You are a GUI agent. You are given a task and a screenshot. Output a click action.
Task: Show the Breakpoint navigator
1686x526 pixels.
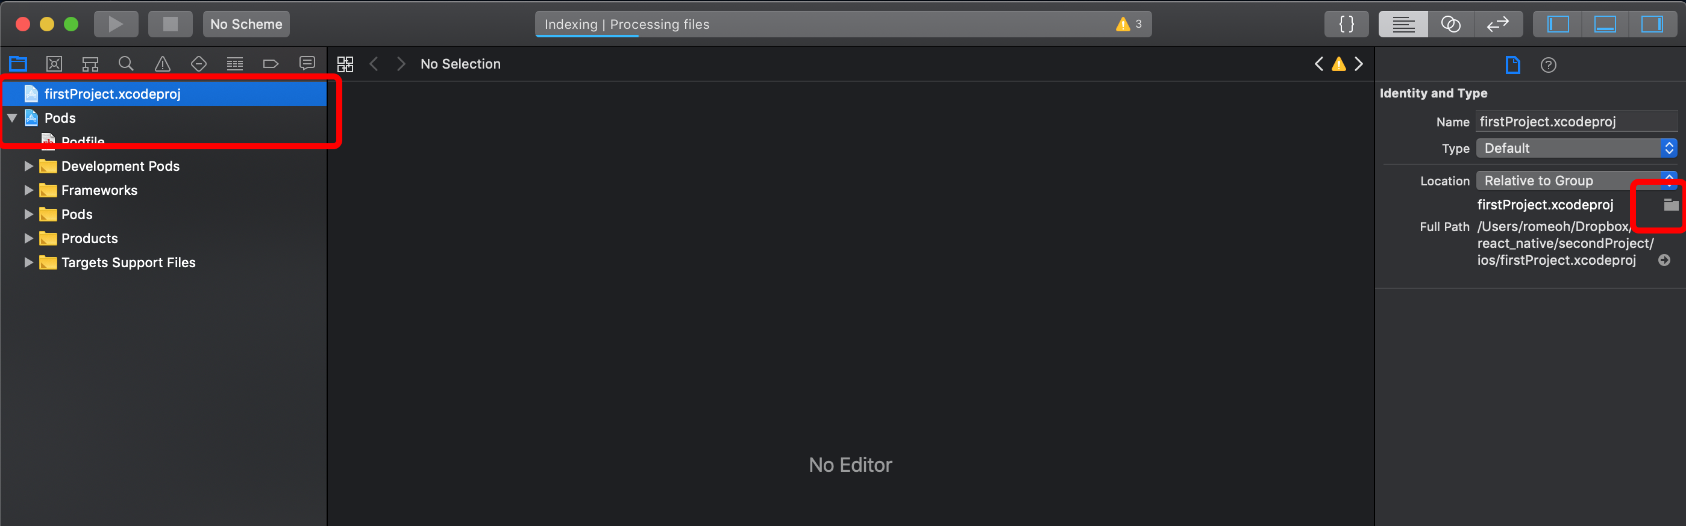[x=271, y=63]
